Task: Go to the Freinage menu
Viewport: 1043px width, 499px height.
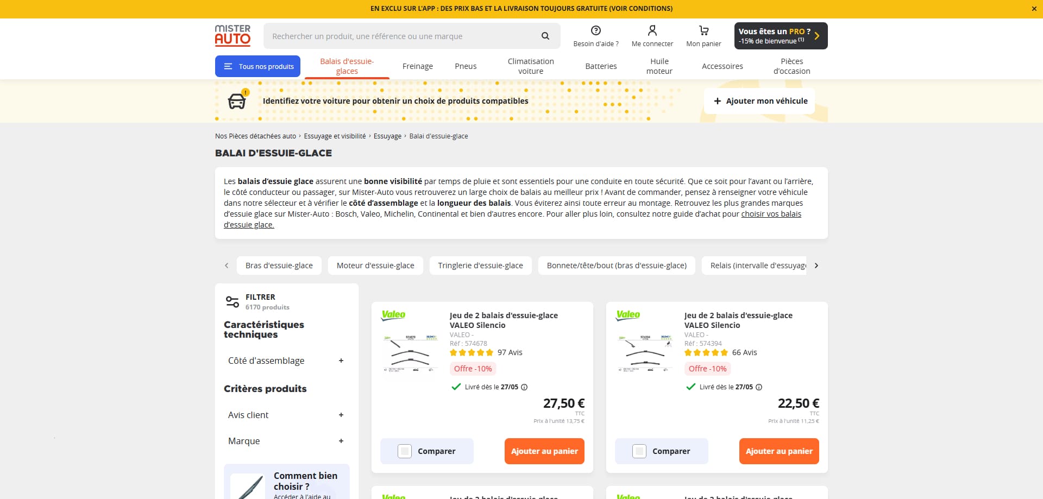Action: click(418, 66)
